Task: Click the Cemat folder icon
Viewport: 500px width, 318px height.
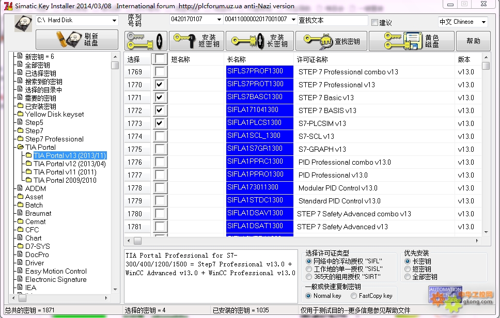Action: click(x=20, y=221)
